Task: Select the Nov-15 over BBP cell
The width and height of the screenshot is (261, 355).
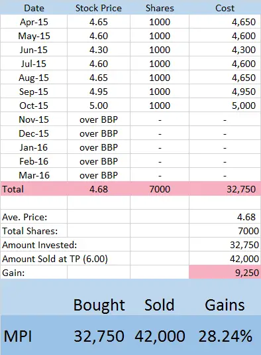Action: (x=99, y=119)
